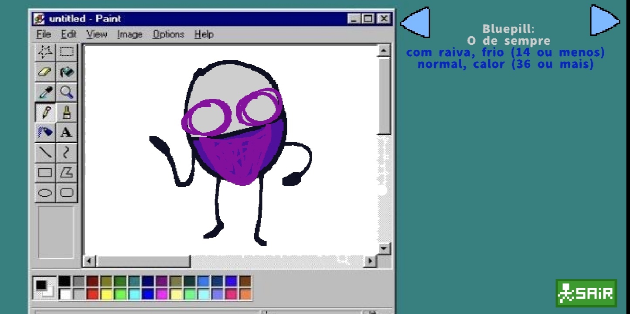Click the horizontal scrollbar left arrow

point(89,261)
